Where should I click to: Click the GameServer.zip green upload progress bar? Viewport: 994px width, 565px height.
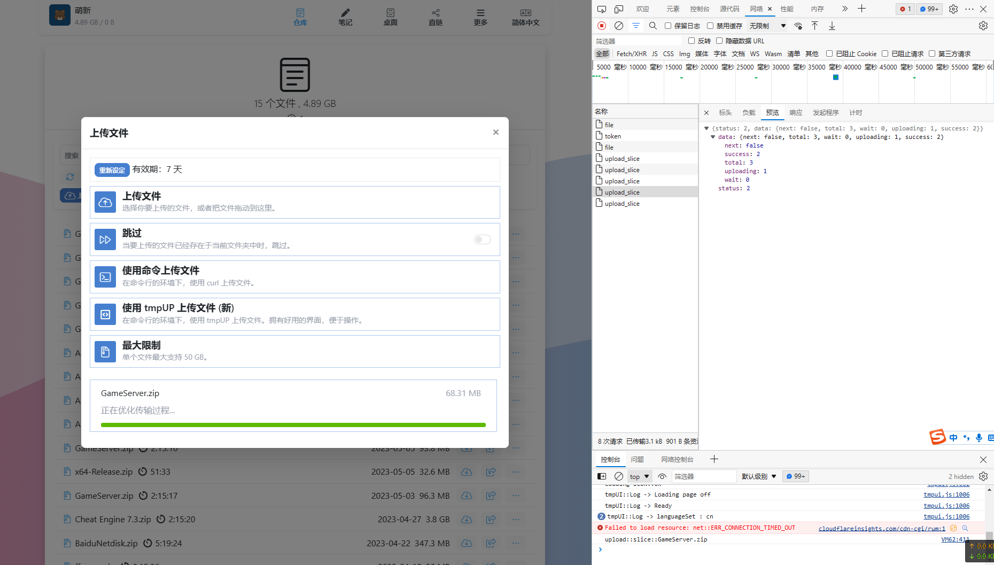click(293, 425)
